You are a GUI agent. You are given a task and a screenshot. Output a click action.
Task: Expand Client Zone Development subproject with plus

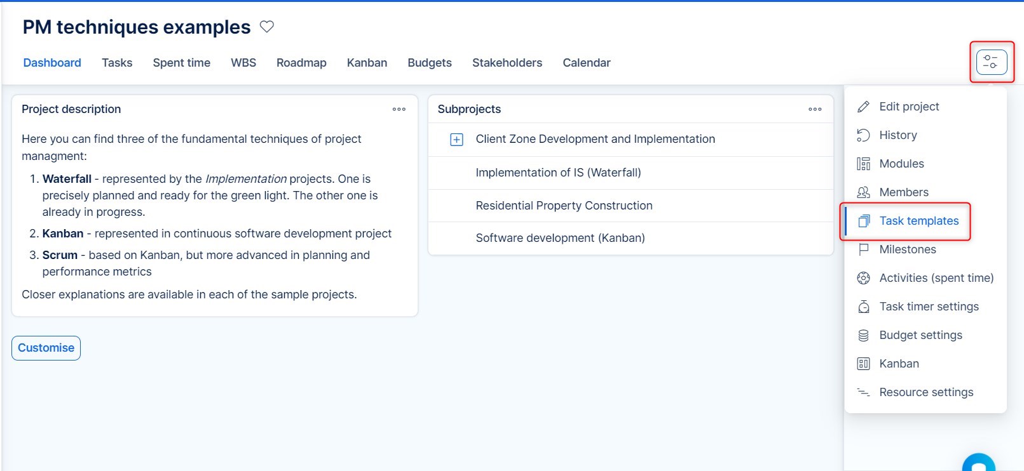click(x=456, y=140)
